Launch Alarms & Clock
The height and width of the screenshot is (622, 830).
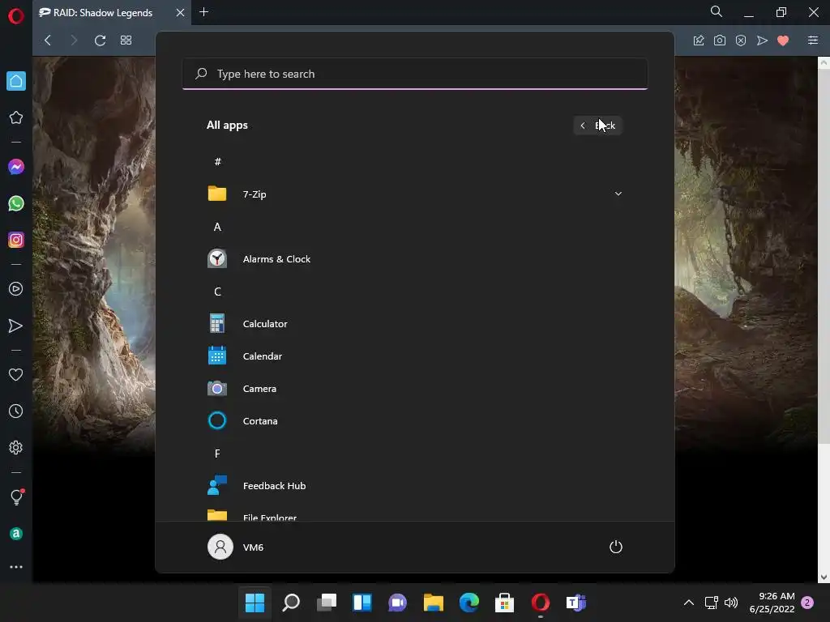415,259
